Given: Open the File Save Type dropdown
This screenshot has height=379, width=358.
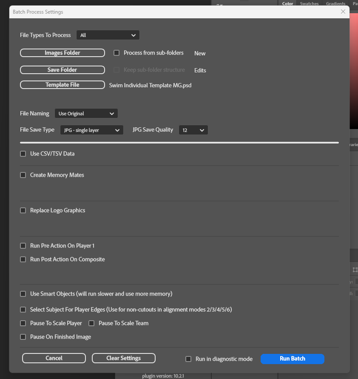Looking at the screenshot, I should point(91,130).
